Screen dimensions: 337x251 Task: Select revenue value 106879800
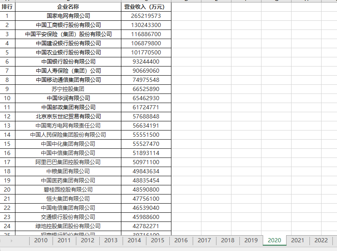tap(146, 44)
